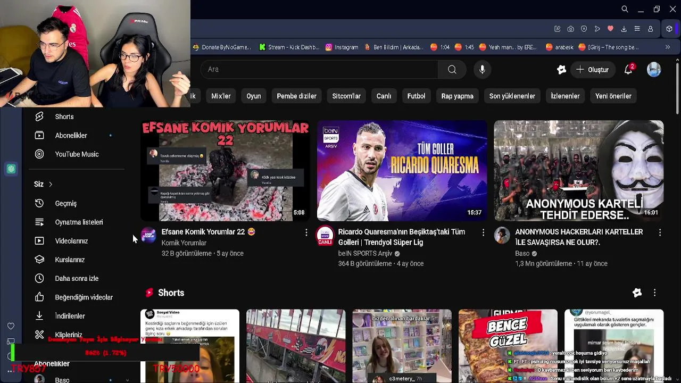681x383 pixels.
Task: Activate voice search microphone
Action: (x=482, y=69)
